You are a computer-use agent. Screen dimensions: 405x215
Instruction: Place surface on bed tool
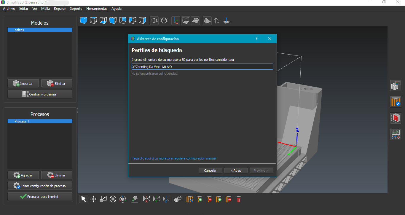point(135,199)
